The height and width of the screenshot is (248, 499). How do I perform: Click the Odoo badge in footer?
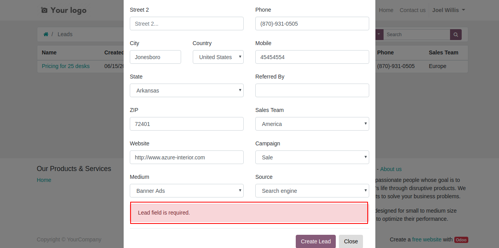coord(461,240)
